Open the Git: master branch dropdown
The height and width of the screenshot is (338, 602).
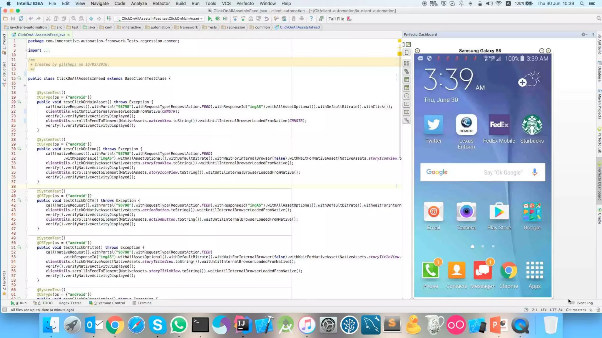point(576,310)
